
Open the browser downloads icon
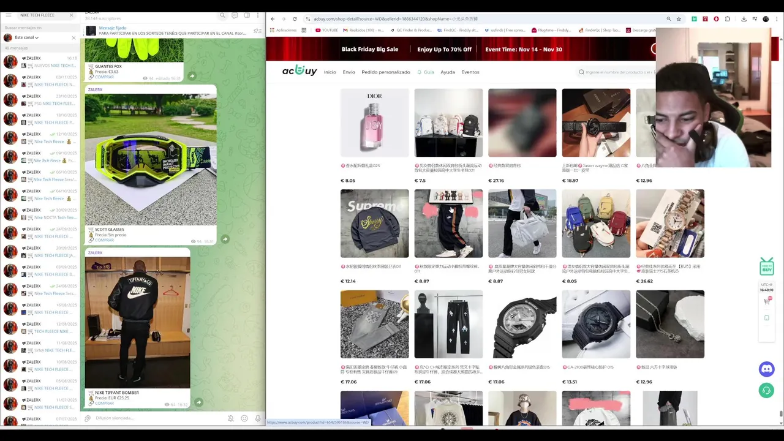pos(744,19)
